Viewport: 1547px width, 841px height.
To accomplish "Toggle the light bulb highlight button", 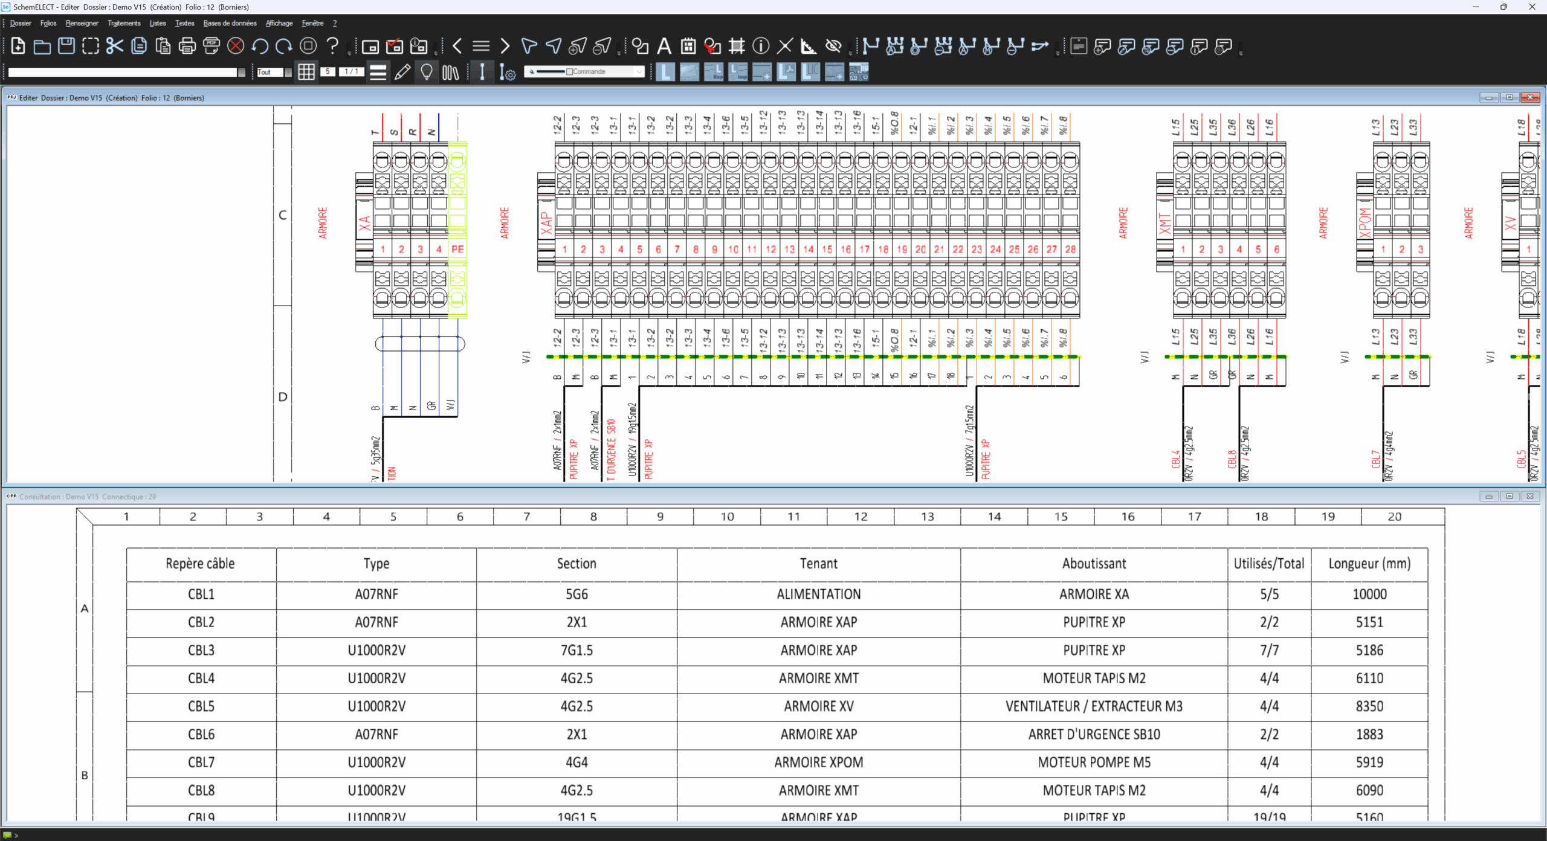I will click(x=427, y=72).
